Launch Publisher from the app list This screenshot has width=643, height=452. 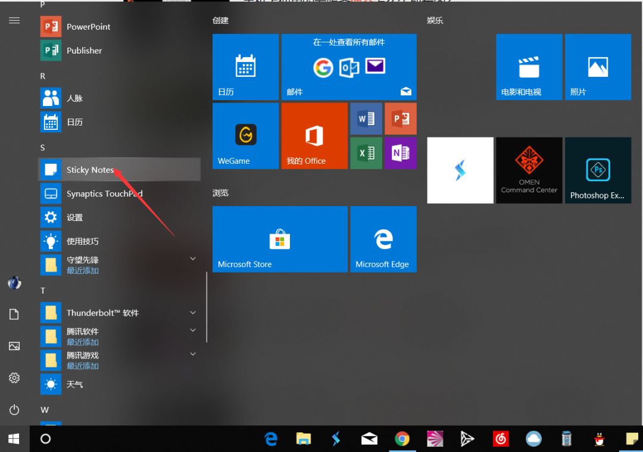click(x=119, y=51)
